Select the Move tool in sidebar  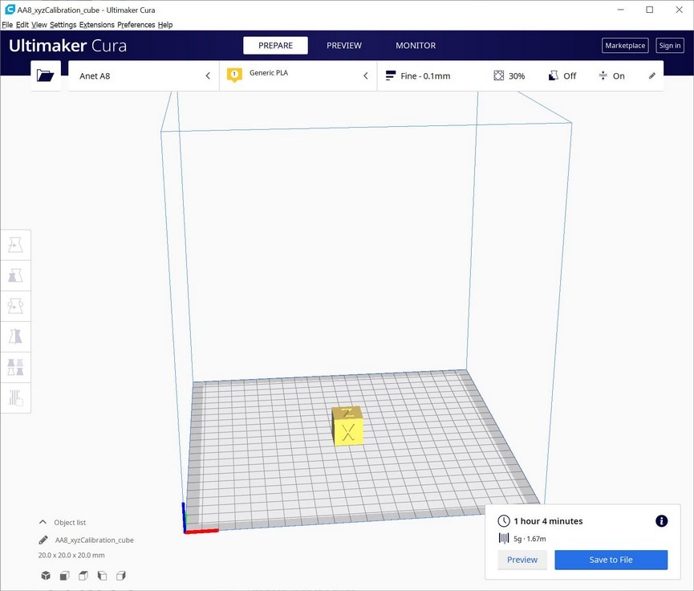(x=15, y=245)
